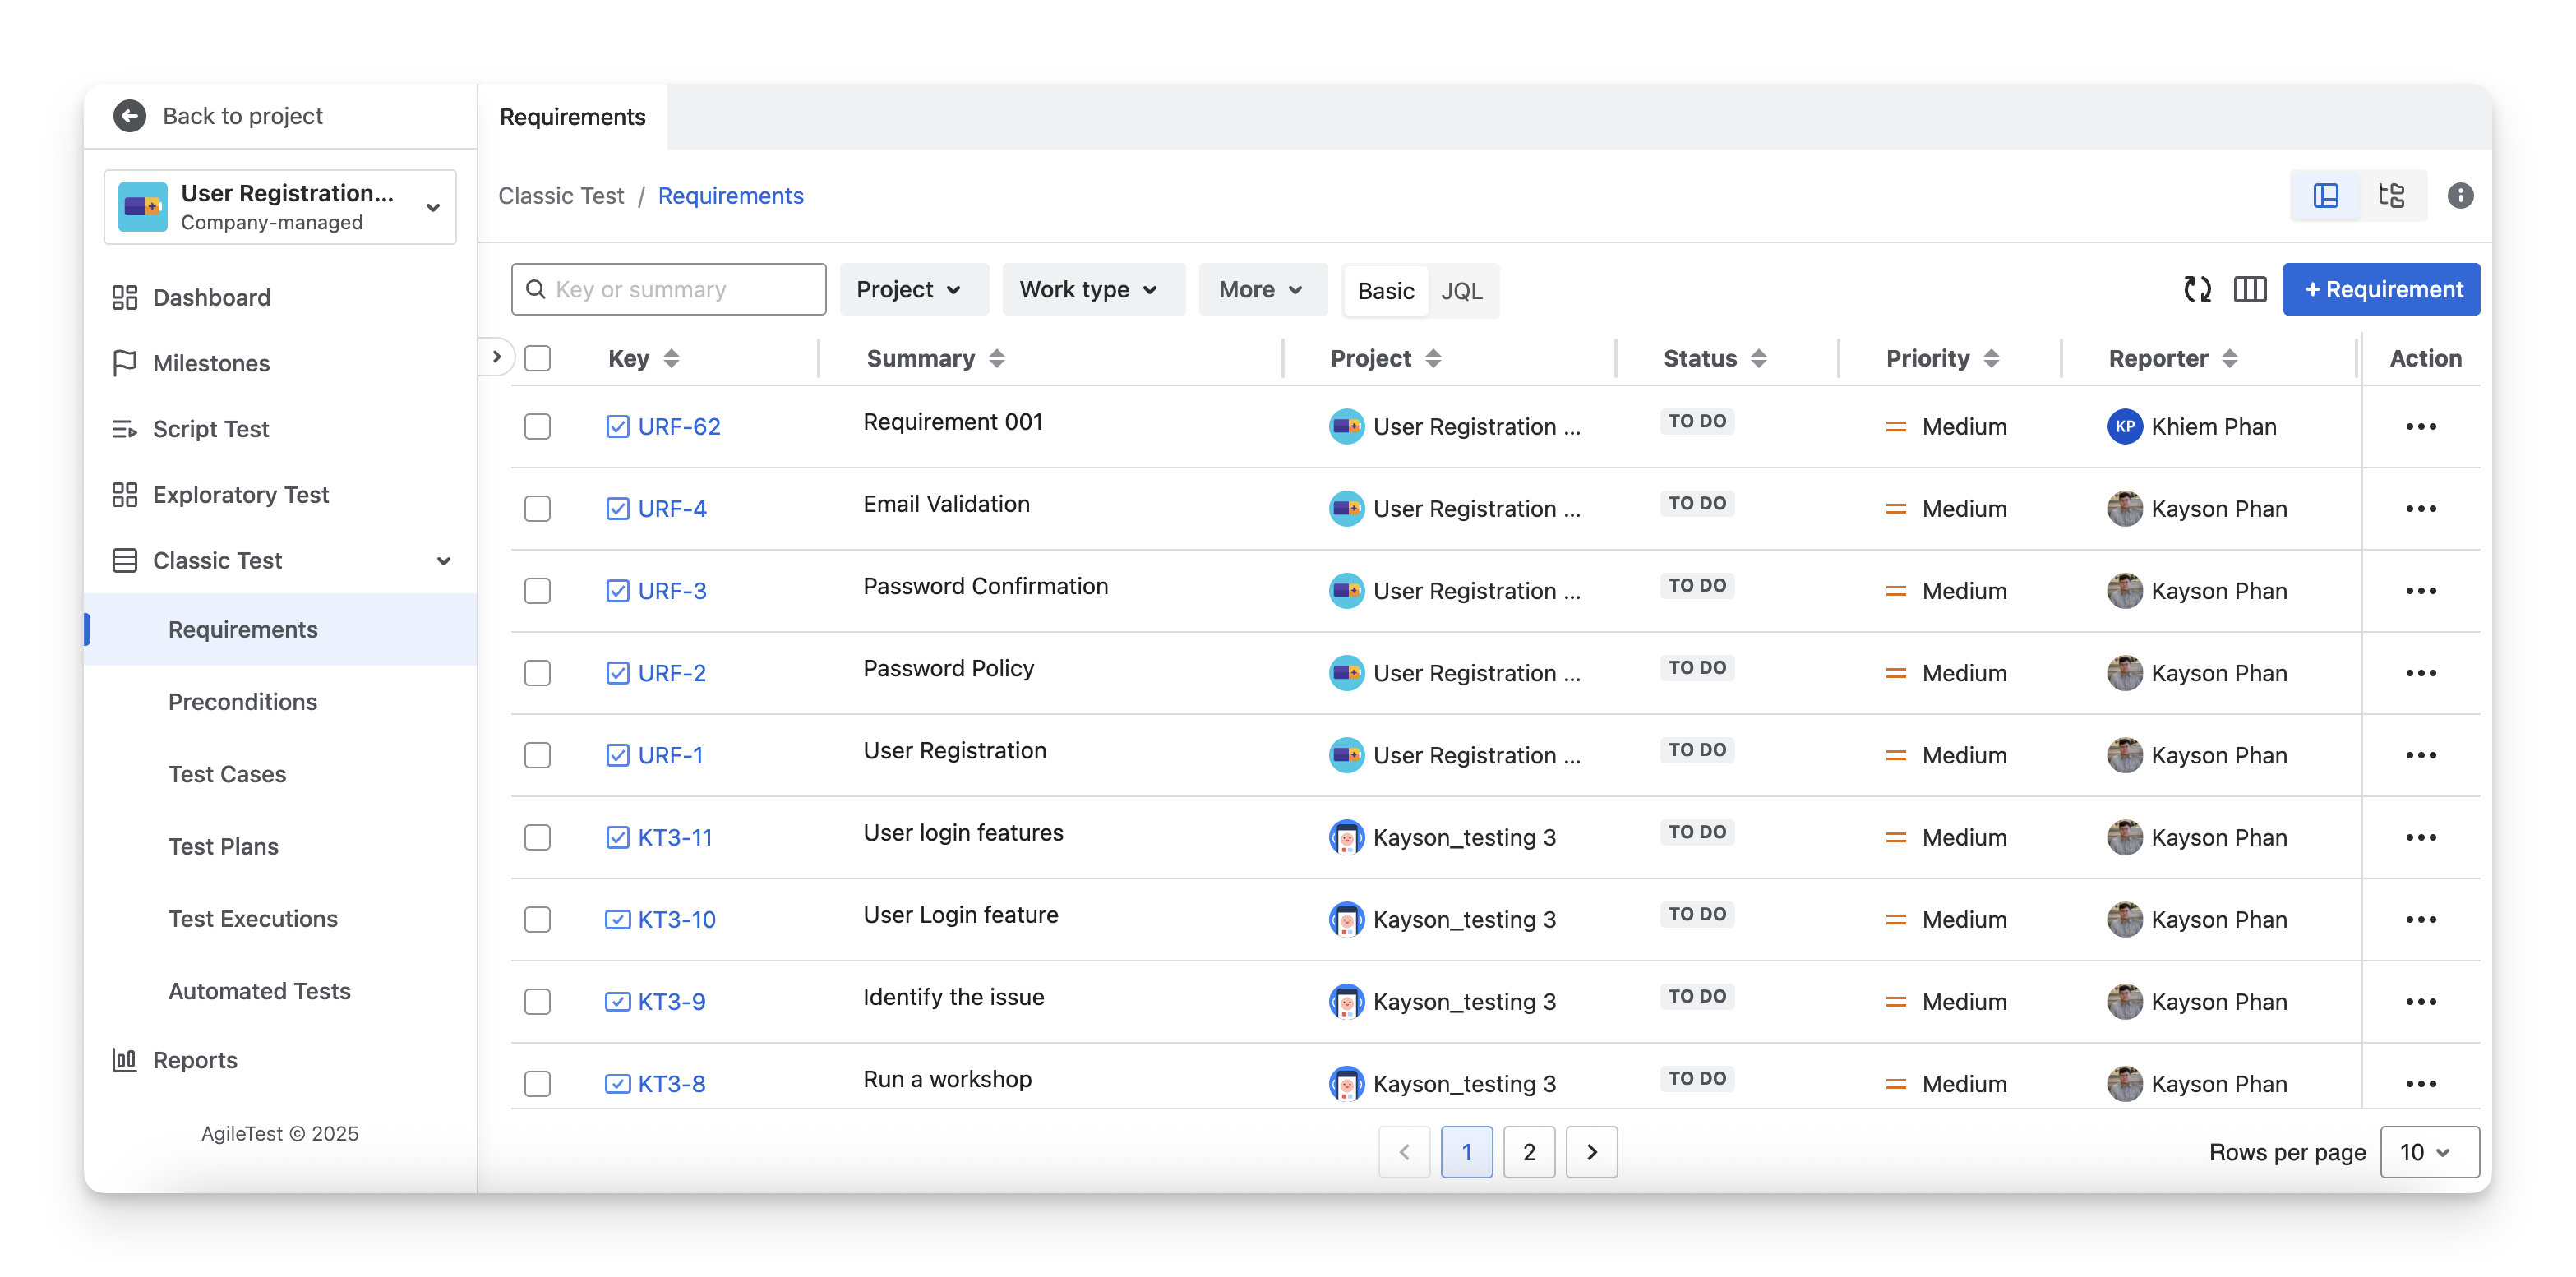
Task: Open the column settings icon
Action: tap(2250, 290)
